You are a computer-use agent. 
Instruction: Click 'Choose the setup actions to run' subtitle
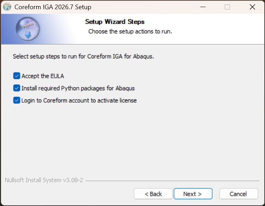[130, 32]
